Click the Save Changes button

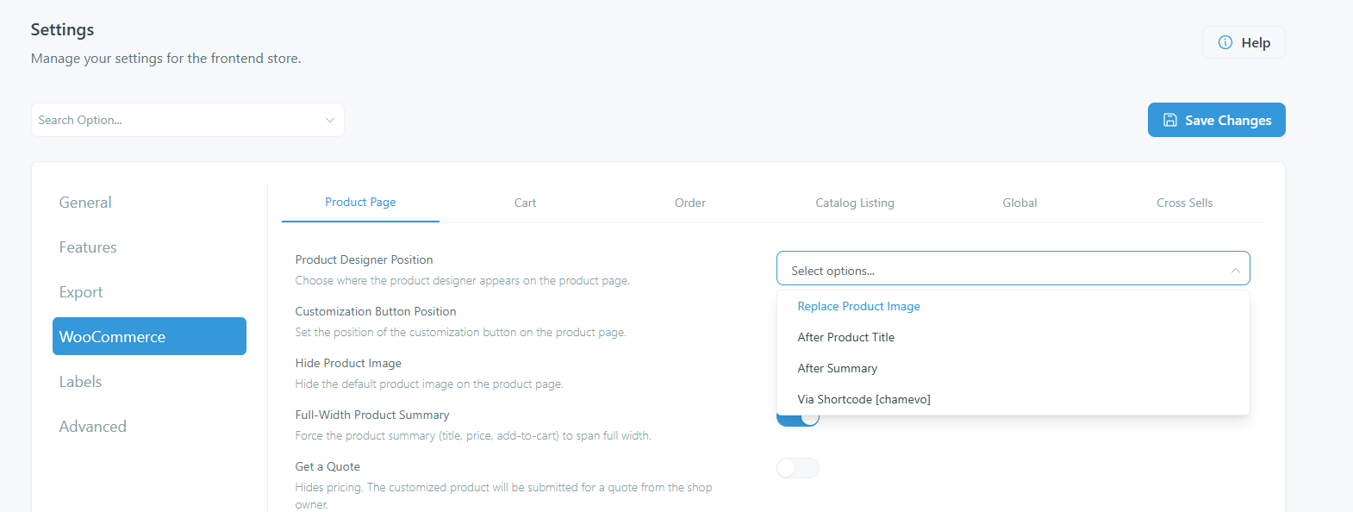pyautogui.click(x=1216, y=120)
